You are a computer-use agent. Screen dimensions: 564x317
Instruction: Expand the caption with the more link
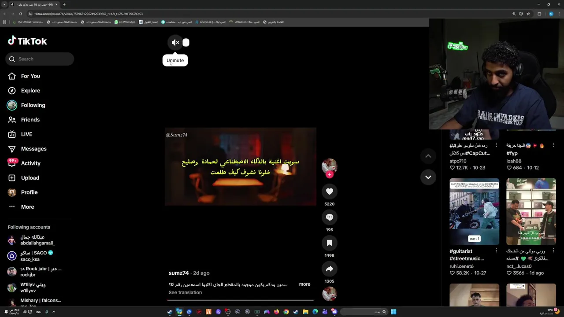coord(304,284)
